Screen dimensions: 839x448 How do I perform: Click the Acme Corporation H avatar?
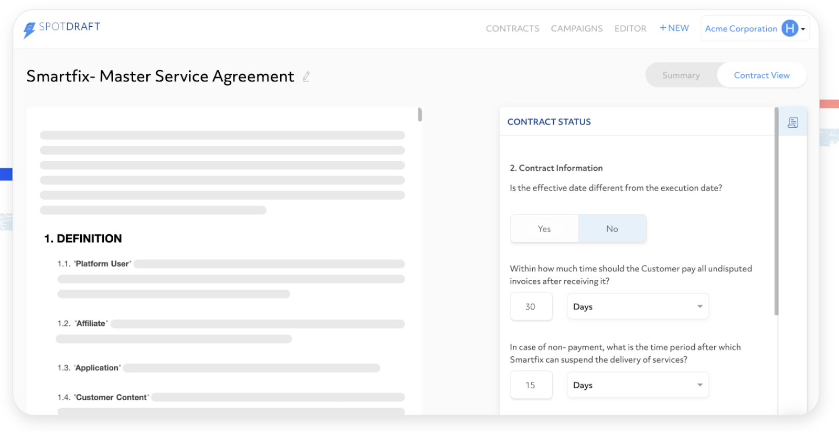pos(790,28)
